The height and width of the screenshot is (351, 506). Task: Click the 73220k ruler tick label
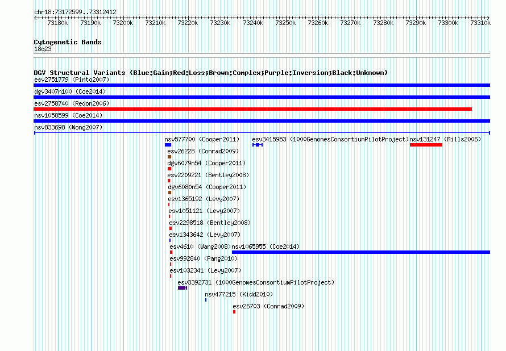pyautogui.click(x=188, y=23)
